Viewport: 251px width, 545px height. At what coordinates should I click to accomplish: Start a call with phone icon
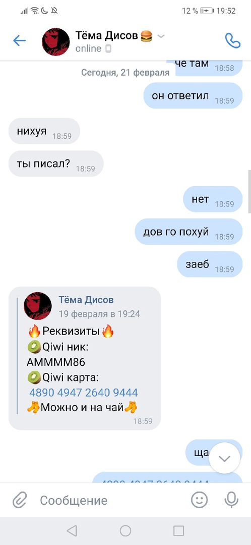[x=232, y=41]
